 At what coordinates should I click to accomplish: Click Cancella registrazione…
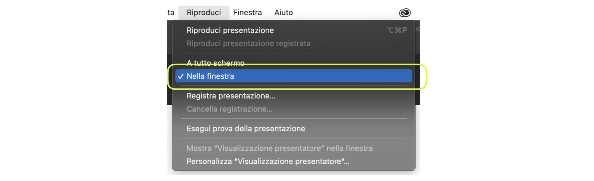tap(230, 109)
